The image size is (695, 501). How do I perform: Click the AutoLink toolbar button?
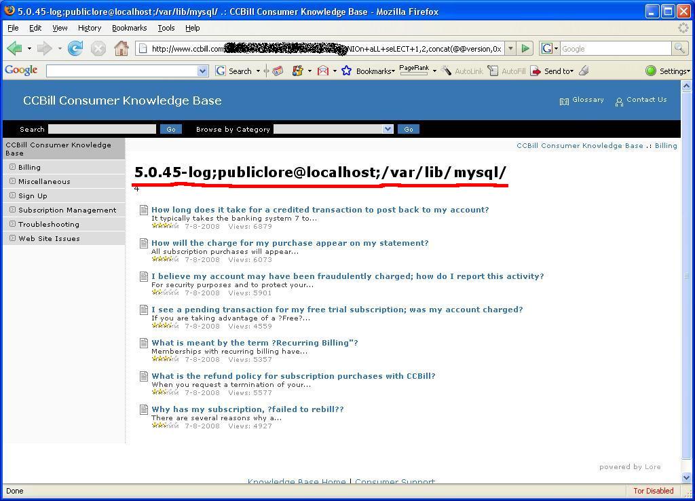[x=462, y=71]
